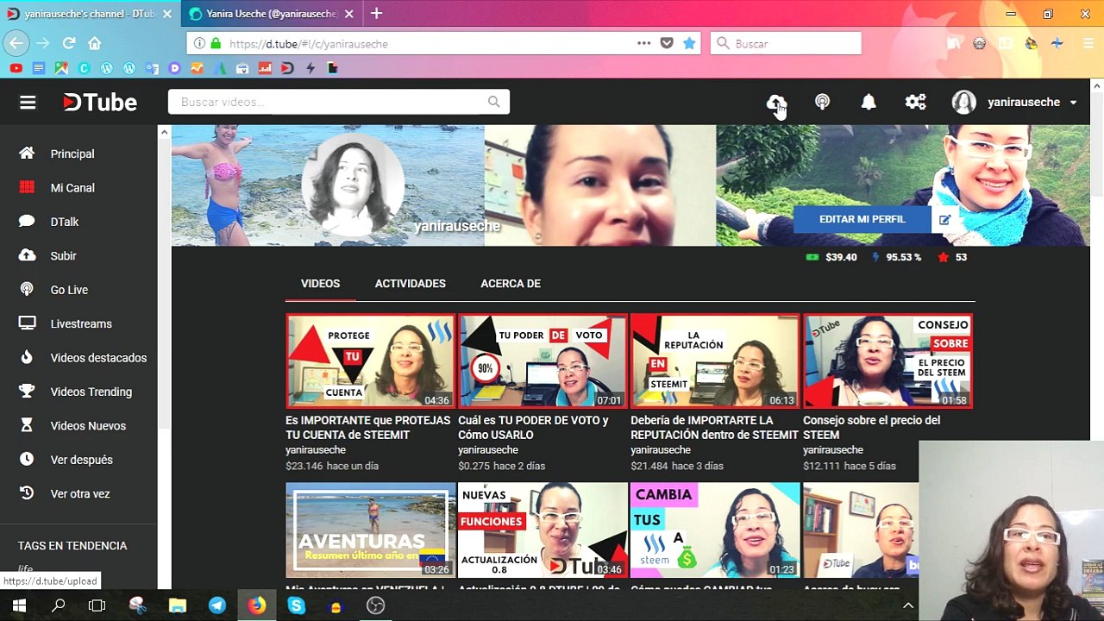The width and height of the screenshot is (1104, 621).
Task: Click the chat bubble icon beside DTalk
Action: (27, 221)
